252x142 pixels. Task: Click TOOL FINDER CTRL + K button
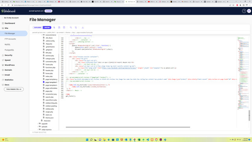[14, 89]
